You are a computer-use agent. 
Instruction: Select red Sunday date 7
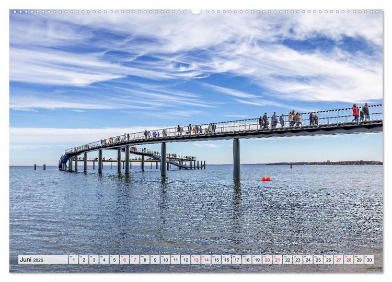(134, 260)
